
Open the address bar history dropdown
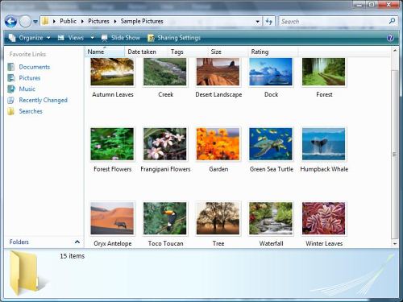pyautogui.click(x=257, y=22)
